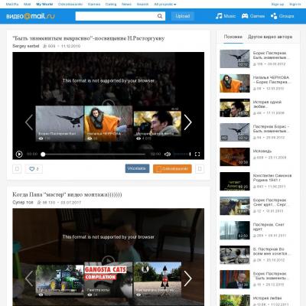
Task: Expand the All projects dropdown
Action: [x=165, y=5]
